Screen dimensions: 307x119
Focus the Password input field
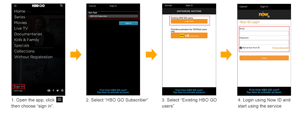(x=264, y=42)
